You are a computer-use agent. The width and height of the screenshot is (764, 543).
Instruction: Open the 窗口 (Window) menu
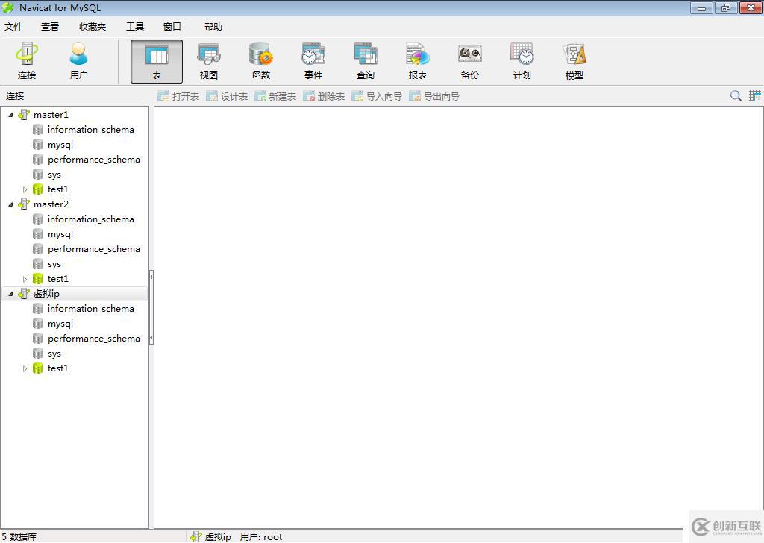172,27
